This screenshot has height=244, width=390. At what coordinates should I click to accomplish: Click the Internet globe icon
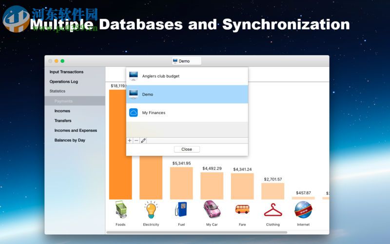tap(303, 210)
